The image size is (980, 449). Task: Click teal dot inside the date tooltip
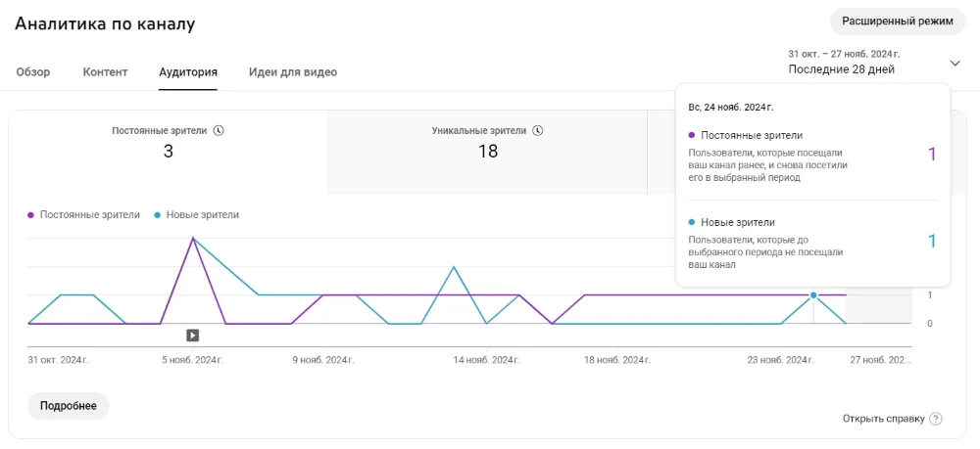coord(692,222)
